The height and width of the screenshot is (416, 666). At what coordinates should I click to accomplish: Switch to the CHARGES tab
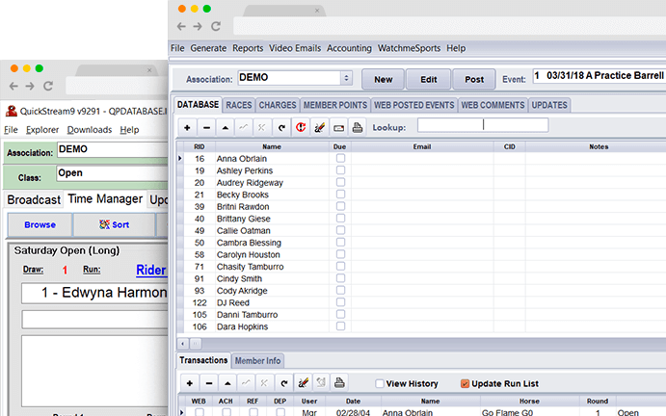tap(278, 105)
